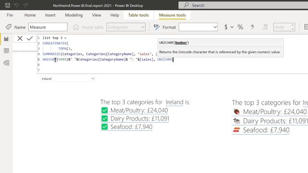
Task: Click the cow emoji beside Dairy Products
Action: coord(236,121)
